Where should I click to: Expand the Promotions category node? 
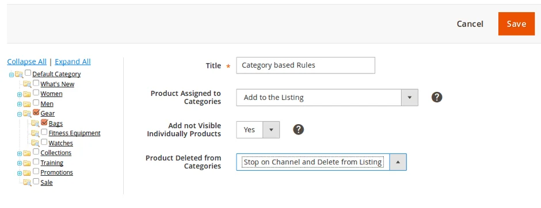20,173
